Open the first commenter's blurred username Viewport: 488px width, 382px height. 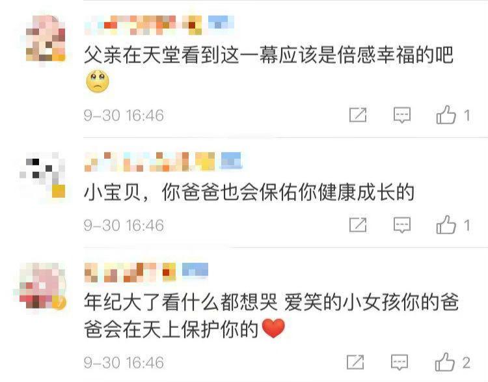[x=159, y=25]
